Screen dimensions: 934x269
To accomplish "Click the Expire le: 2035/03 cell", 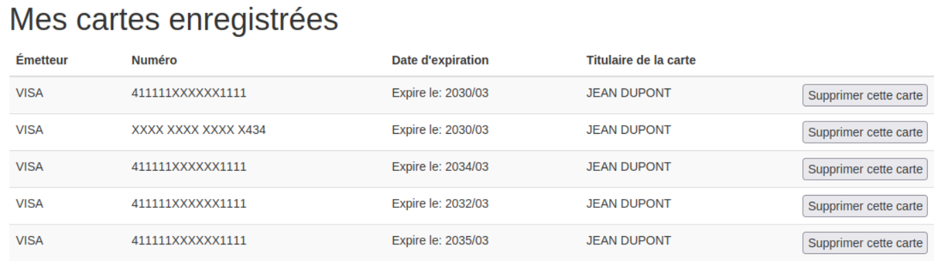I will tap(440, 240).
